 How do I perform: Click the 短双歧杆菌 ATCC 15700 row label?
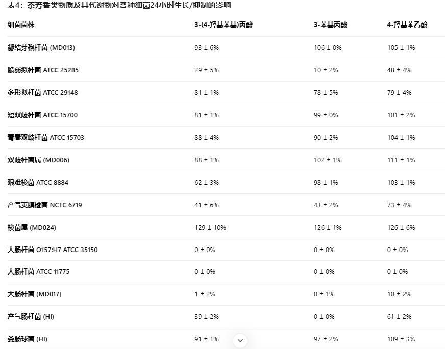click(43, 115)
